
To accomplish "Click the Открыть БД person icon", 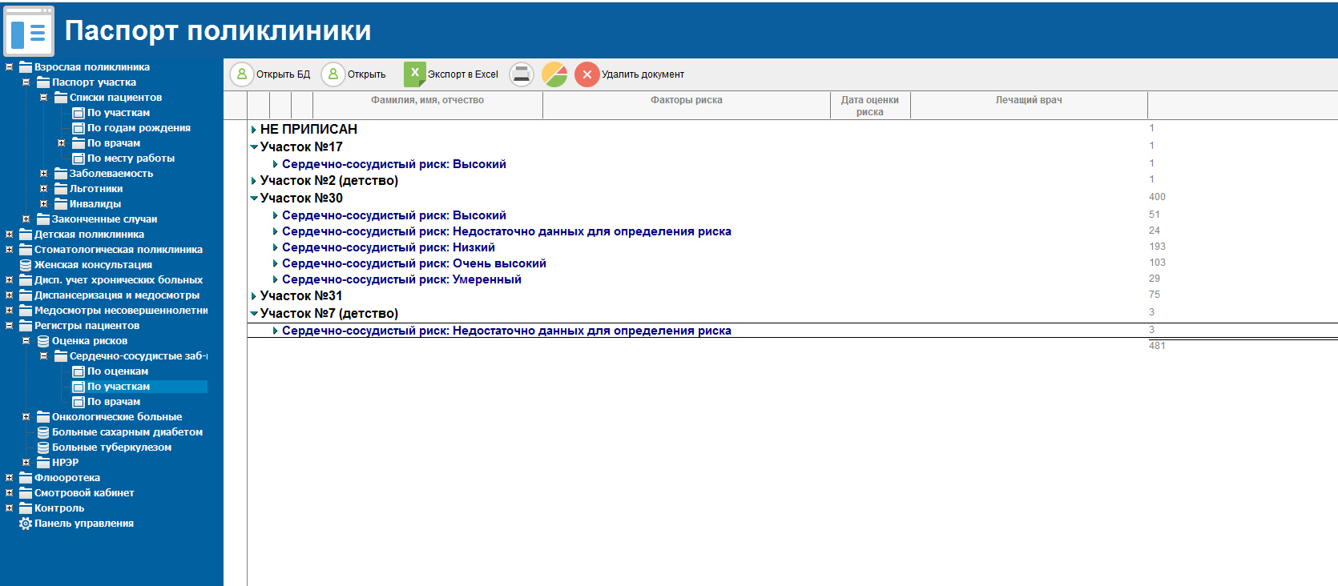I will 241,74.
